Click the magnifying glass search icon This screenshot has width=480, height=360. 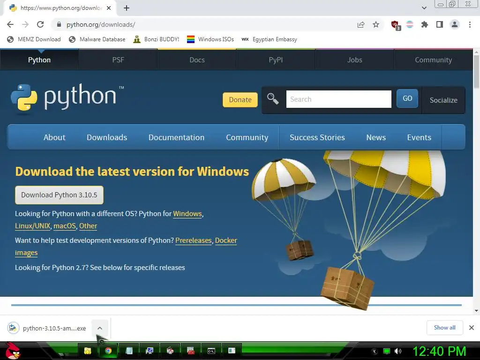tap(272, 99)
